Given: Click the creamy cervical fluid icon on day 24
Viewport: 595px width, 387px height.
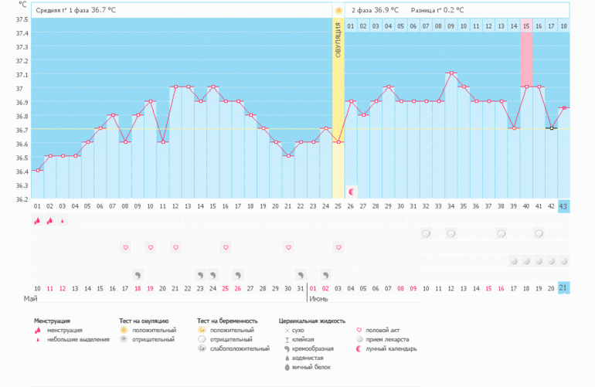Looking at the screenshot, I should click(326, 274).
